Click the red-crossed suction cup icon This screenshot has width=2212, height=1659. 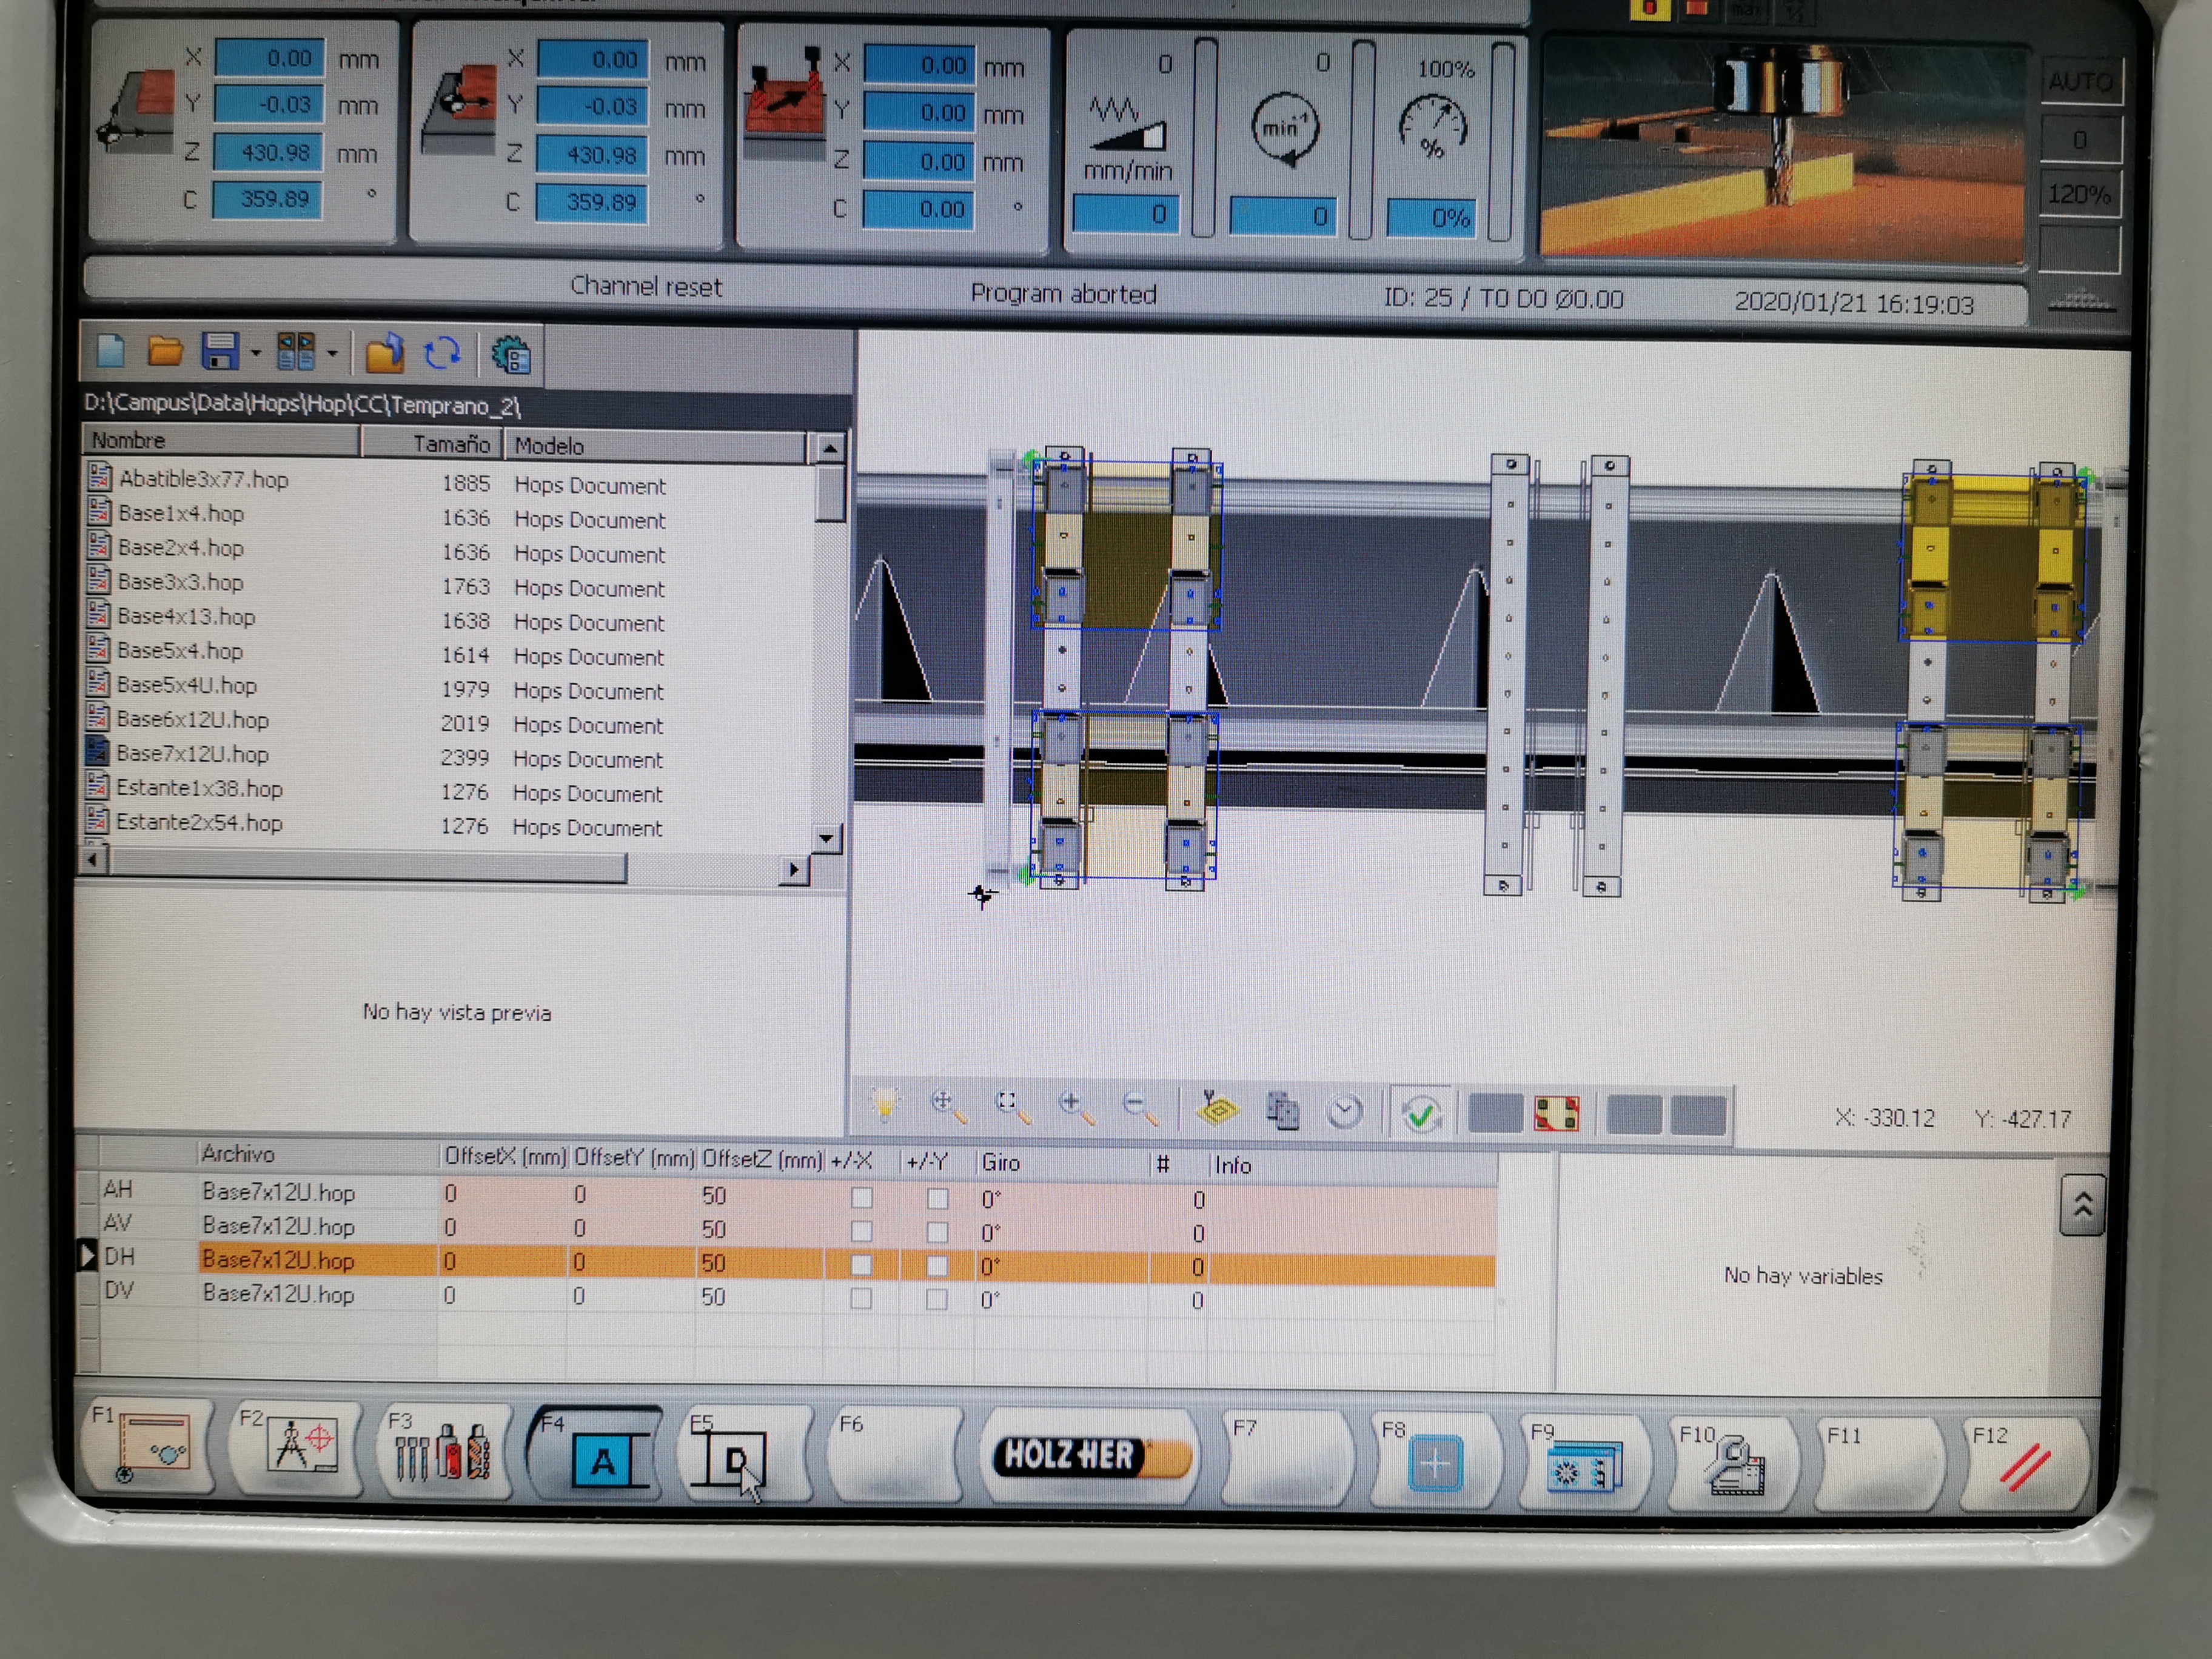pyautogui.click(x=1556, y=1113)
